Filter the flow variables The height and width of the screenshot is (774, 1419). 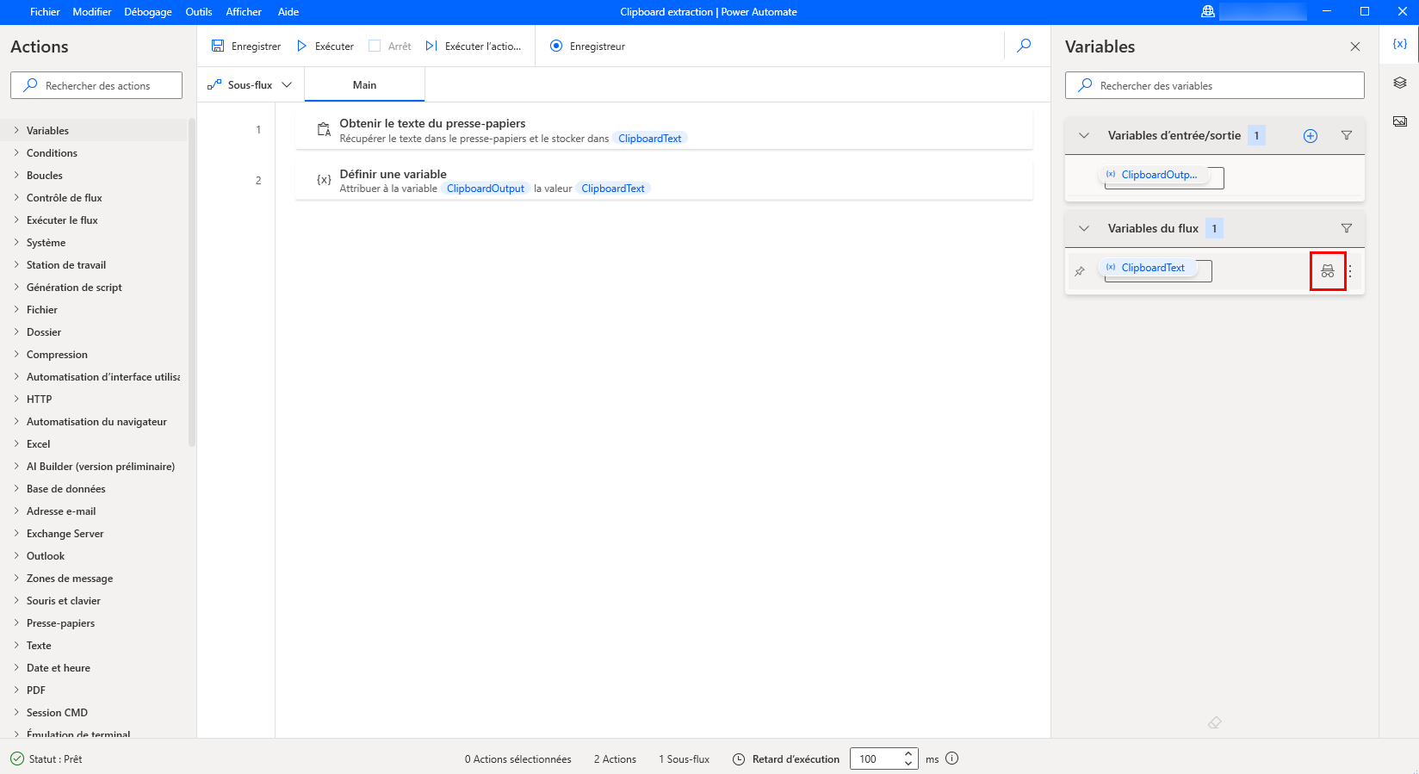coord(1347,228)
